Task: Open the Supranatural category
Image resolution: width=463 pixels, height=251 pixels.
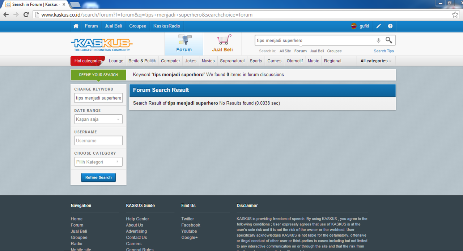Action: point(232,61)
